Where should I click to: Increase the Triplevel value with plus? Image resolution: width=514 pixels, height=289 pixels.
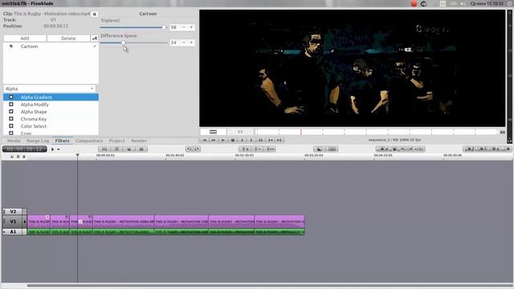point(191,27)
